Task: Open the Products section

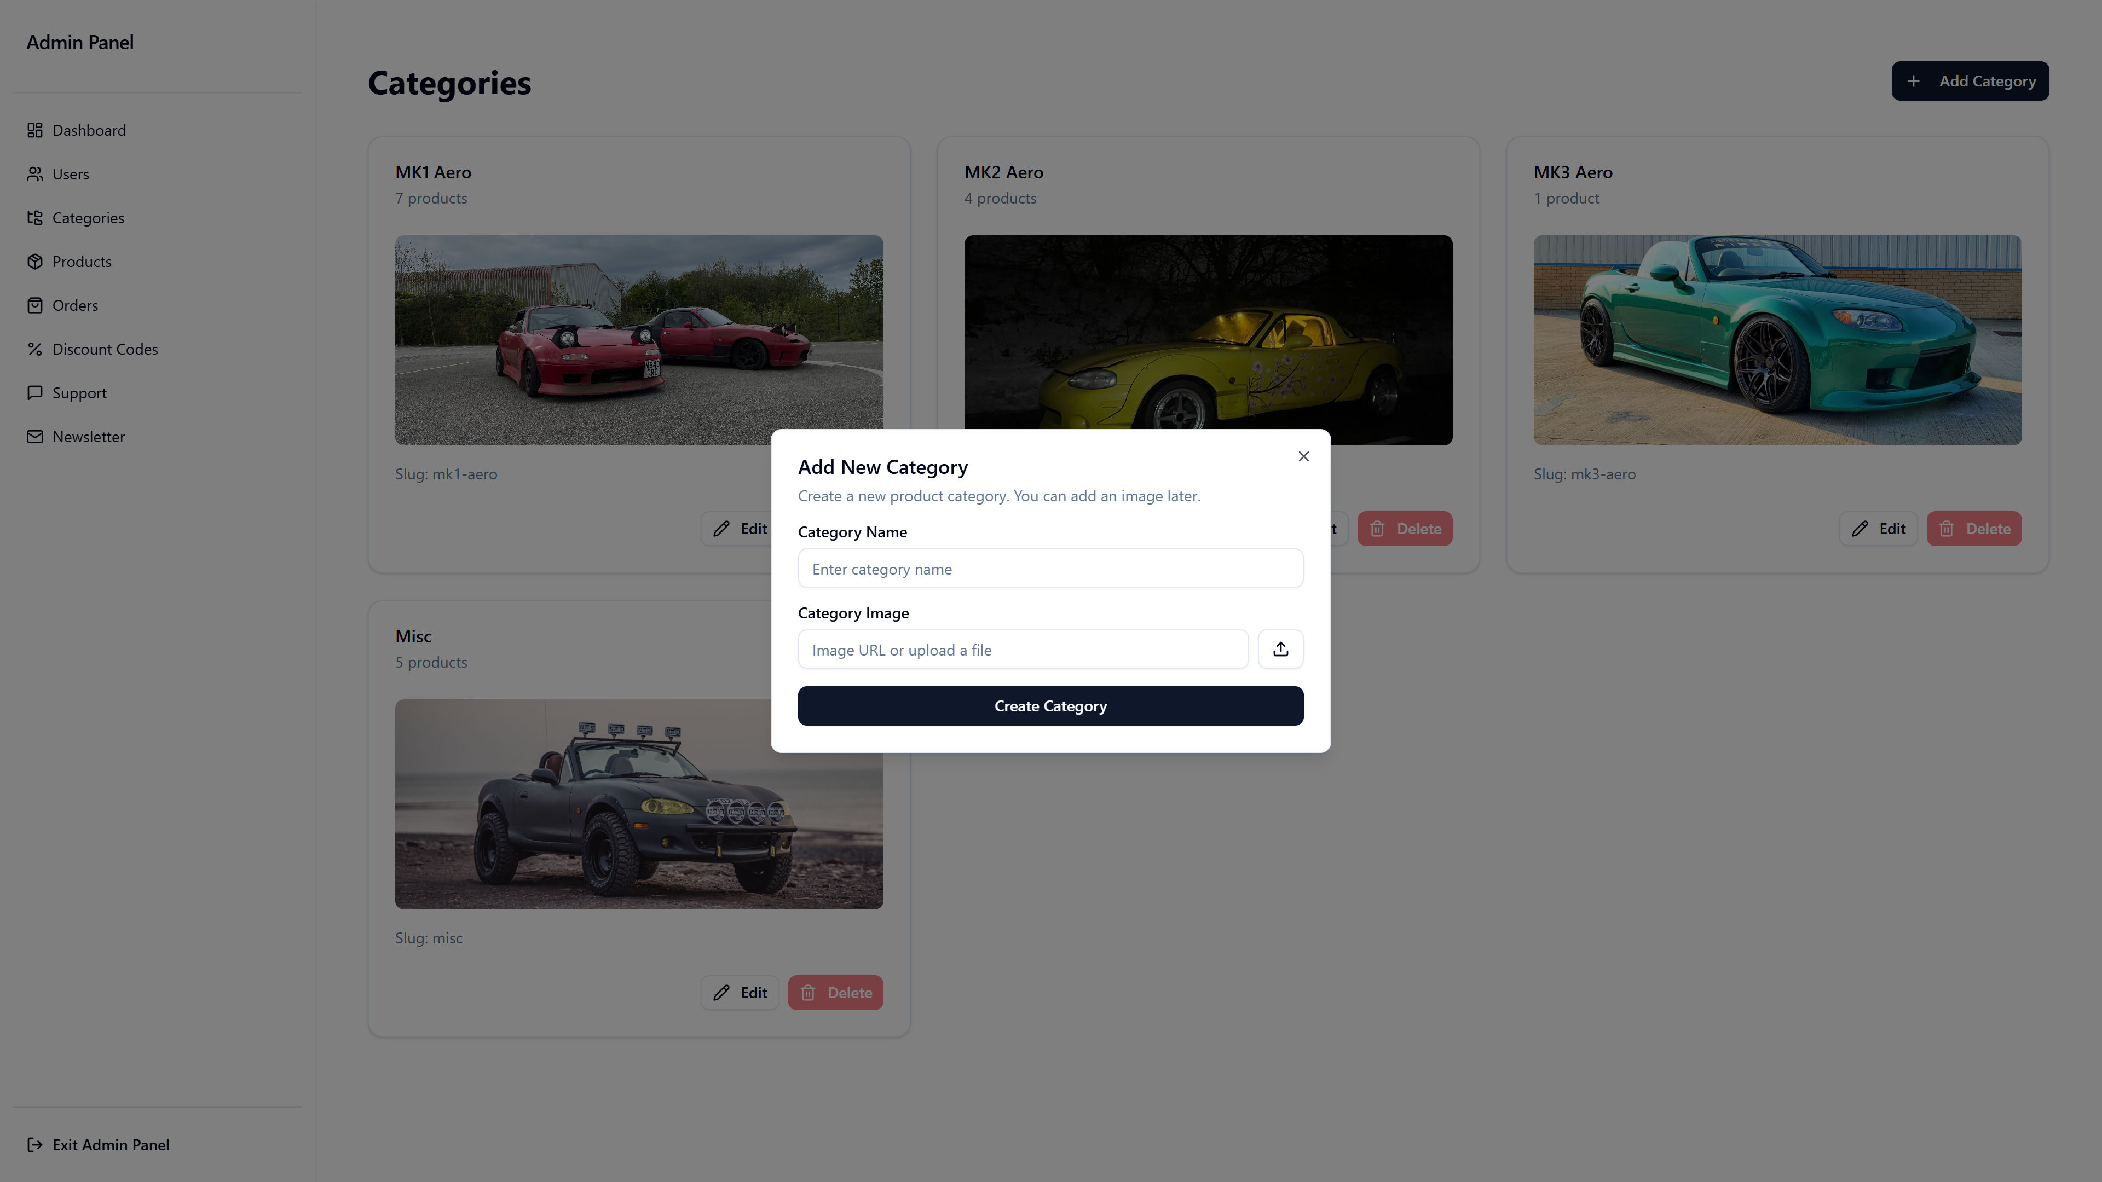Action: [82, 262]
